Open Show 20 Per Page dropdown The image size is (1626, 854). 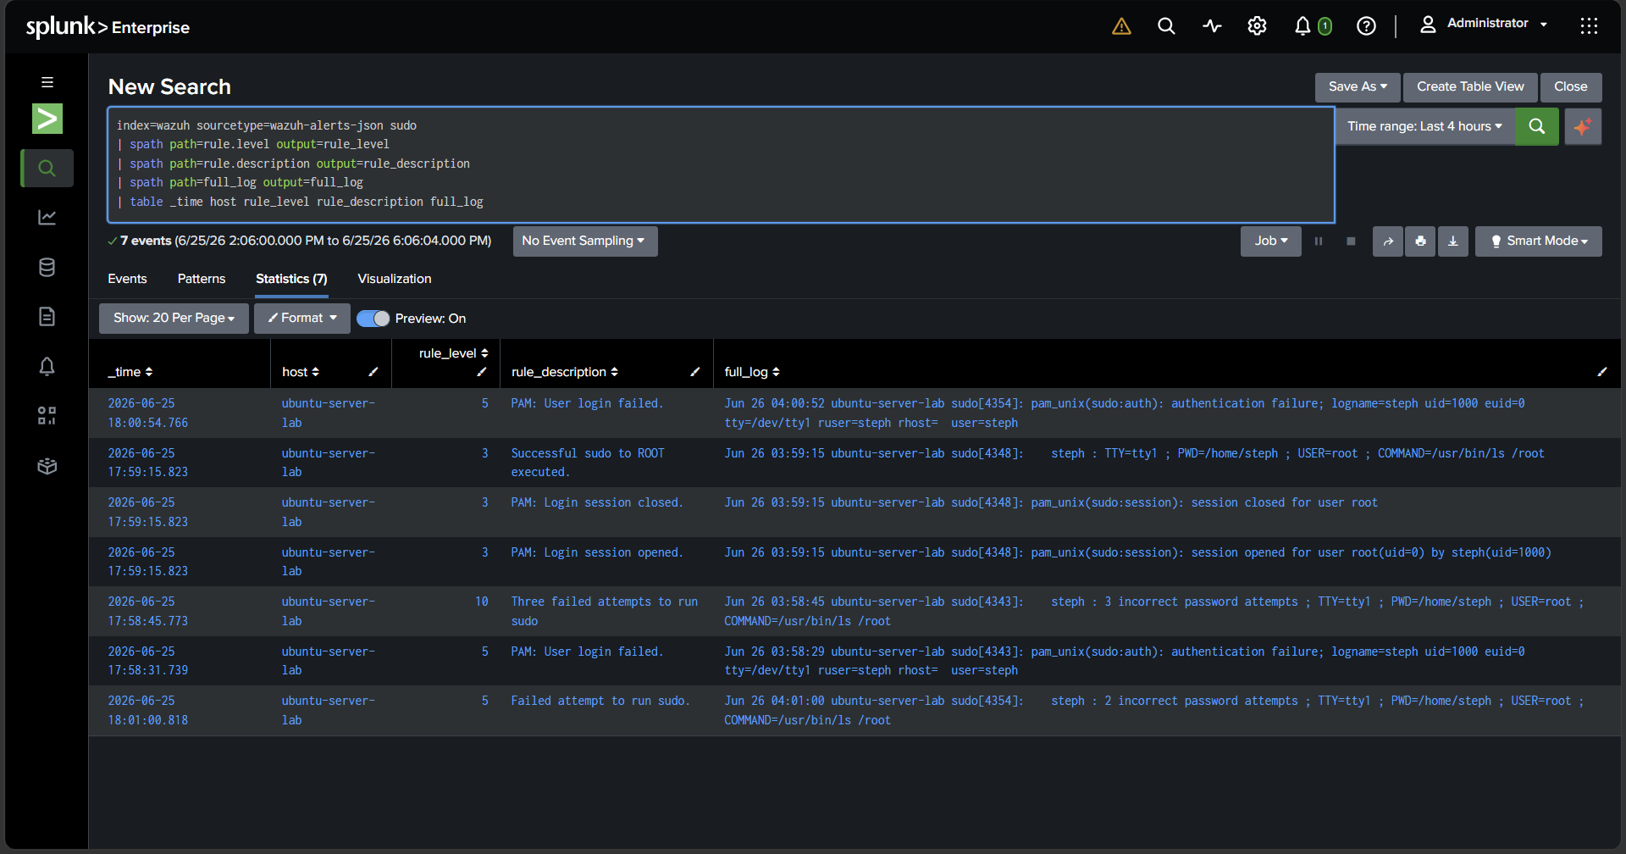174,319
